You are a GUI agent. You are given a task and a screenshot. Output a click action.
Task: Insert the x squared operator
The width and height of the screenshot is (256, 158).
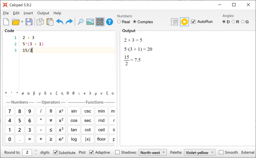[x=61, y=121]
